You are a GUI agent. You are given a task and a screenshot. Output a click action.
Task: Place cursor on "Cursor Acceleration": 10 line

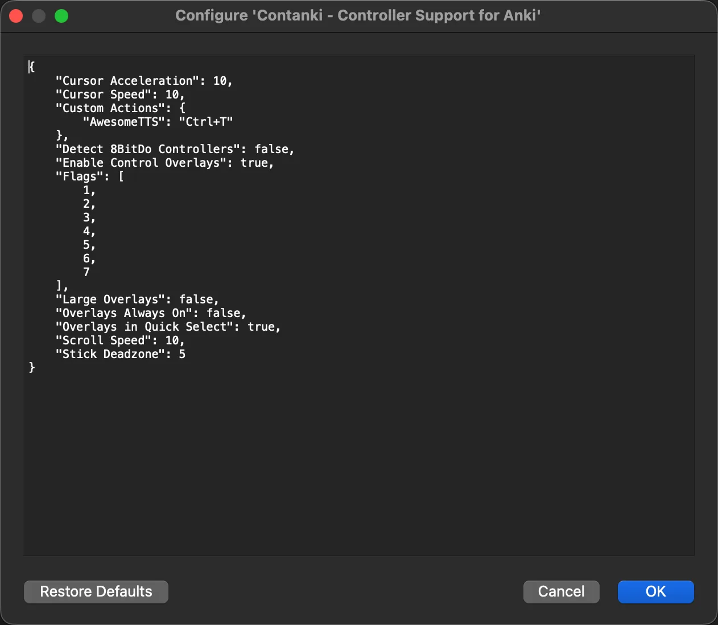[x=144, y=81]
